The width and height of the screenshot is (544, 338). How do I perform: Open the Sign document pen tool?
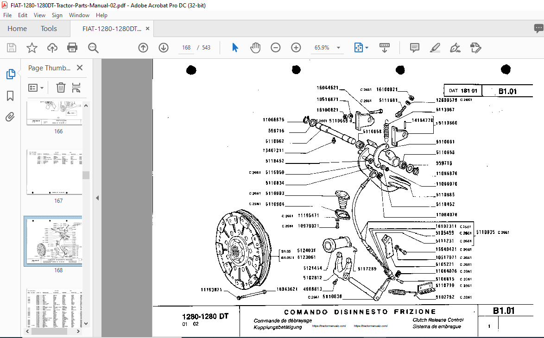[455, 48]
